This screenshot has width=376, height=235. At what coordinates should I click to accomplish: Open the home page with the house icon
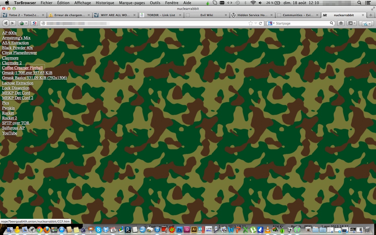[x=341, y=23]
